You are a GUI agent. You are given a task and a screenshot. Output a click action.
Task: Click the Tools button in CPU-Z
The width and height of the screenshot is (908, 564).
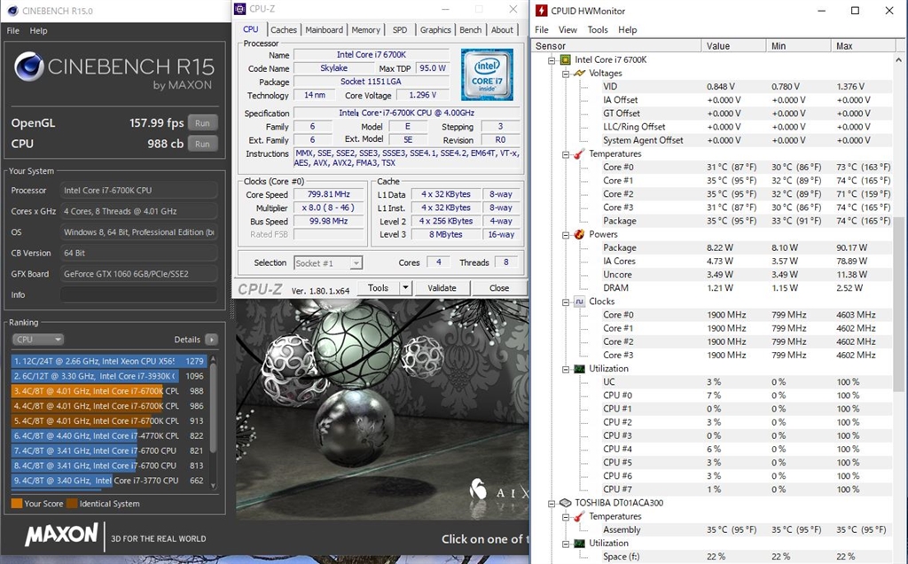378,288
